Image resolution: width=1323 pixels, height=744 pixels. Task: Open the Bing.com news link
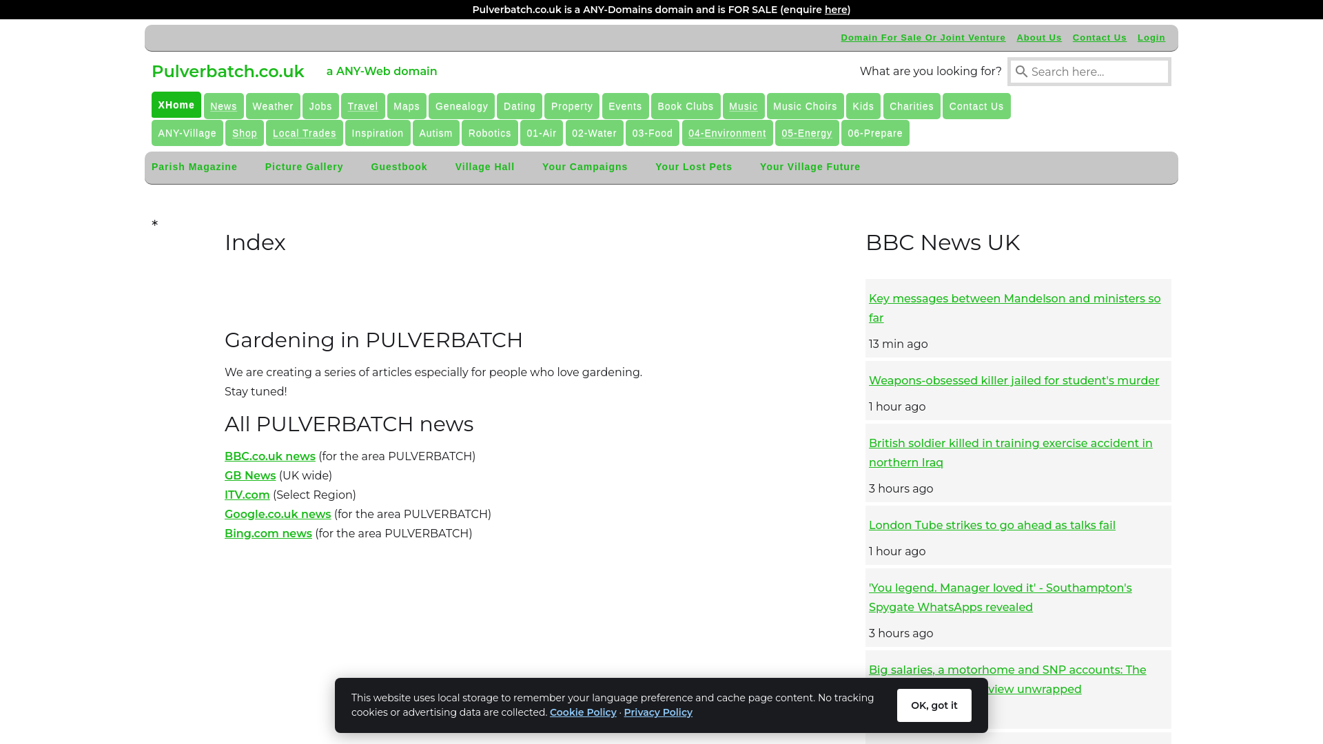click(x=268, y=533)
